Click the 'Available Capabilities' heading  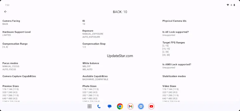[x=95, y=76]
